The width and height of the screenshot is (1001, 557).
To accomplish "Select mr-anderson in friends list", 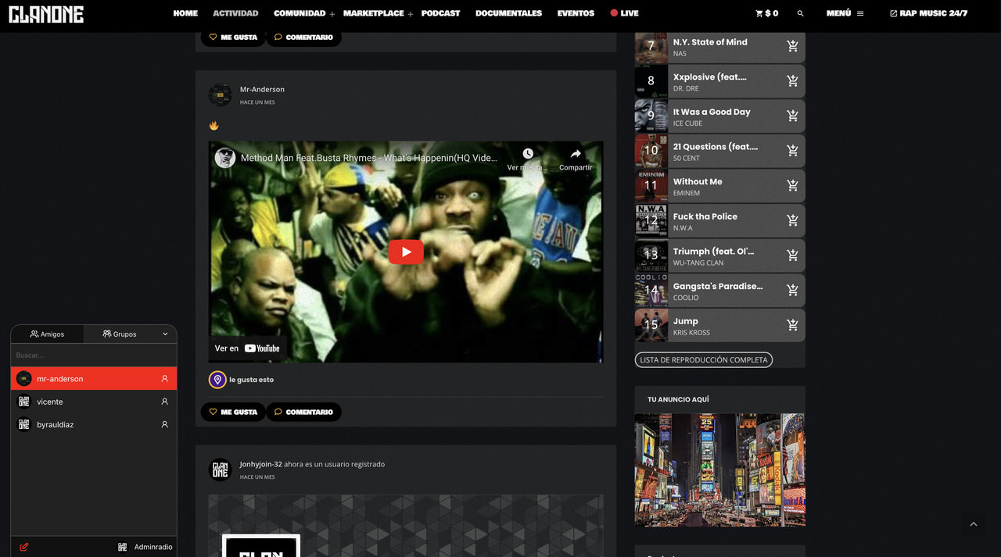I will pyautogui.click(x=94, y=379).
